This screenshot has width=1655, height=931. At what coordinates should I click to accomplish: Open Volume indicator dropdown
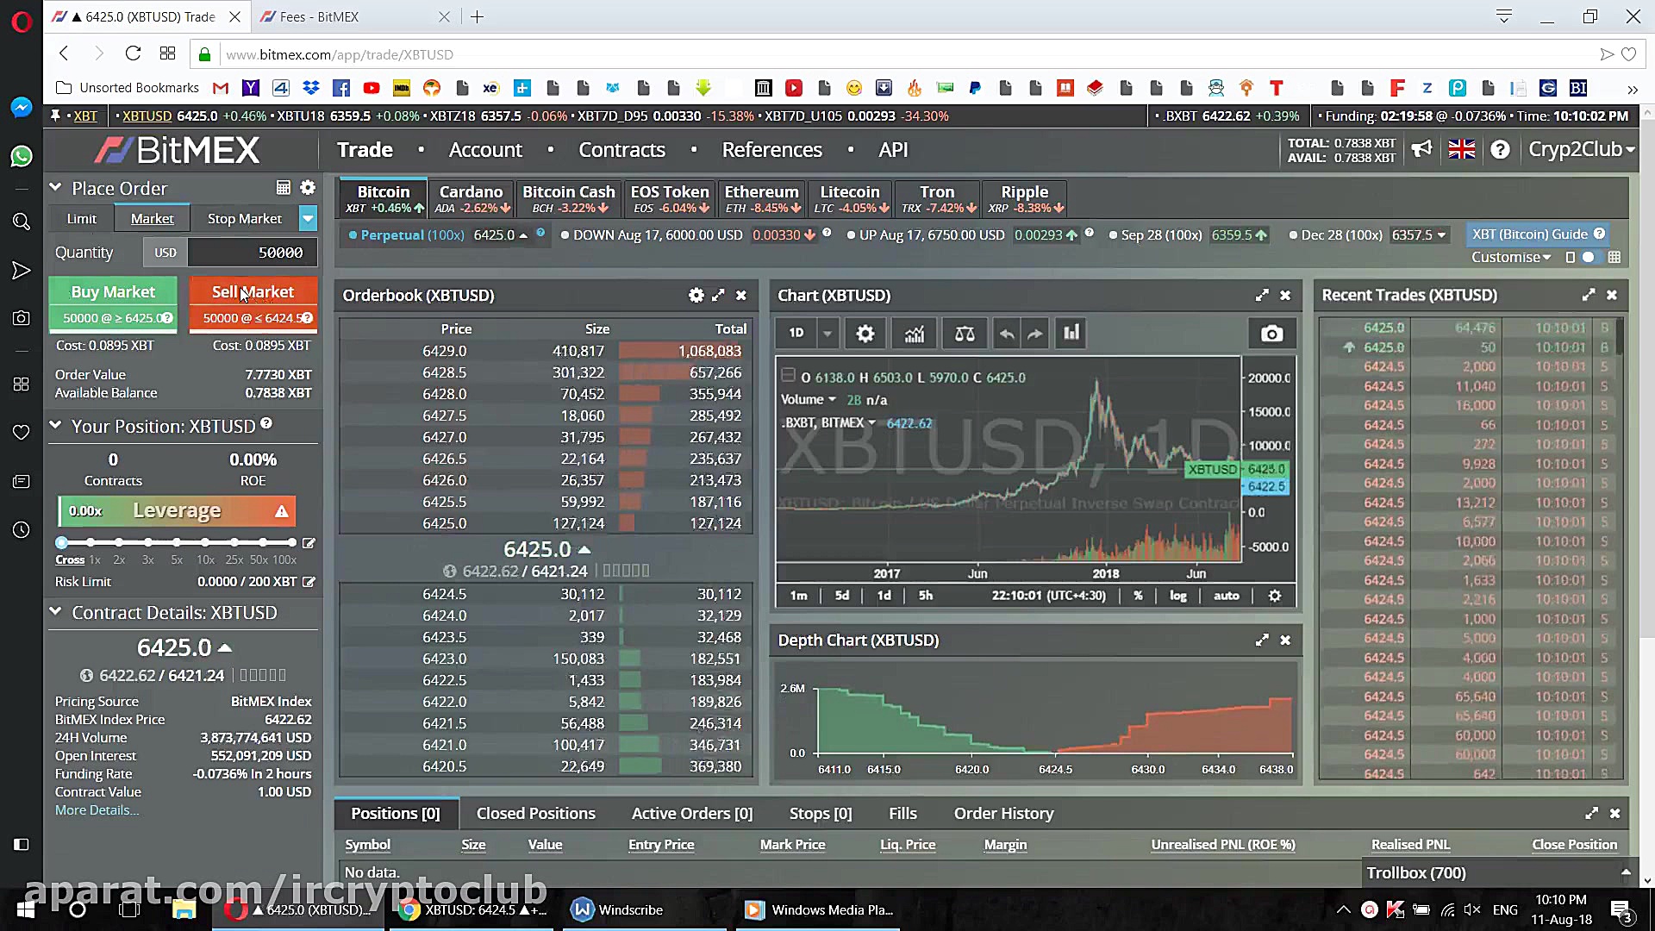point(832,400)
